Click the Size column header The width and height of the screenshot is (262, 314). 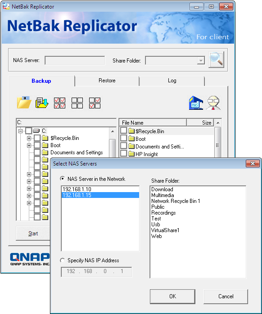tap(200, 122)
